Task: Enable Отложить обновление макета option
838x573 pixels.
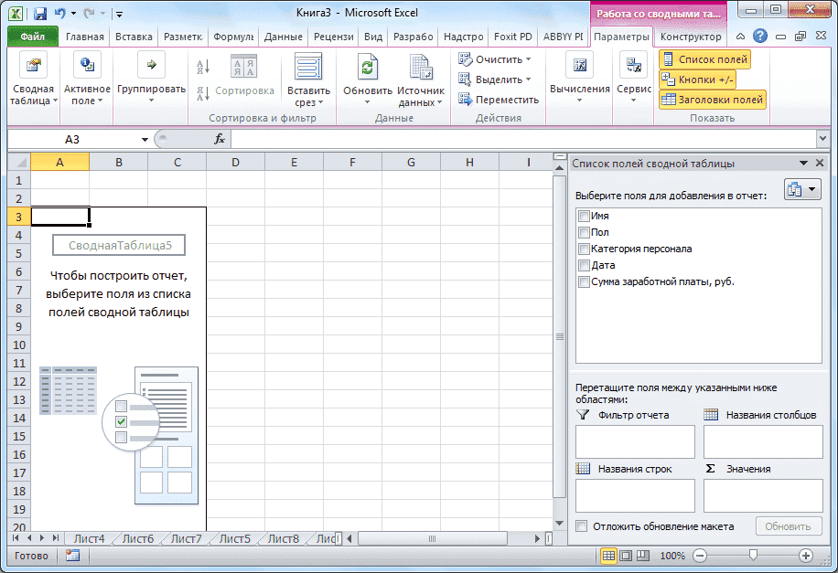Action: point(582,526)
